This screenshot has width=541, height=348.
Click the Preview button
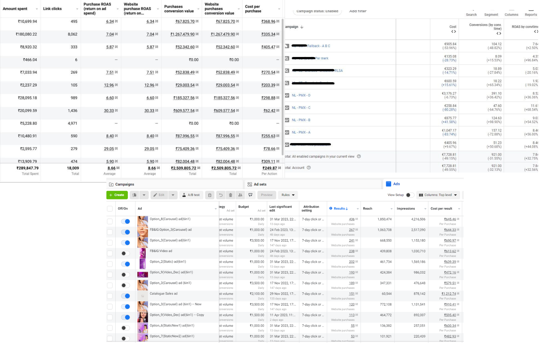click(x=267, y=195)
